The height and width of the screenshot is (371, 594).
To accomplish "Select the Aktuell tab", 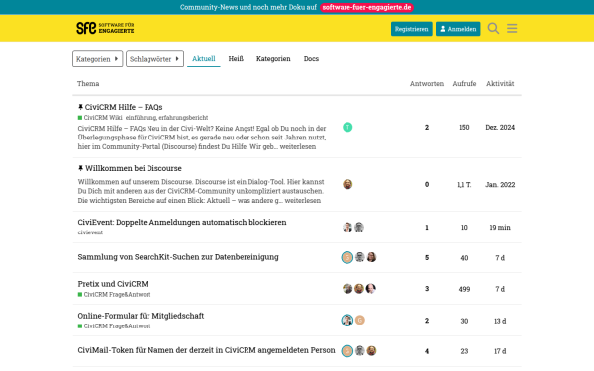I will pos(203,59).
